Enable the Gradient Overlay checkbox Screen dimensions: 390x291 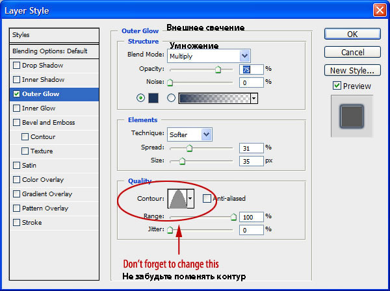click(16, 194)
